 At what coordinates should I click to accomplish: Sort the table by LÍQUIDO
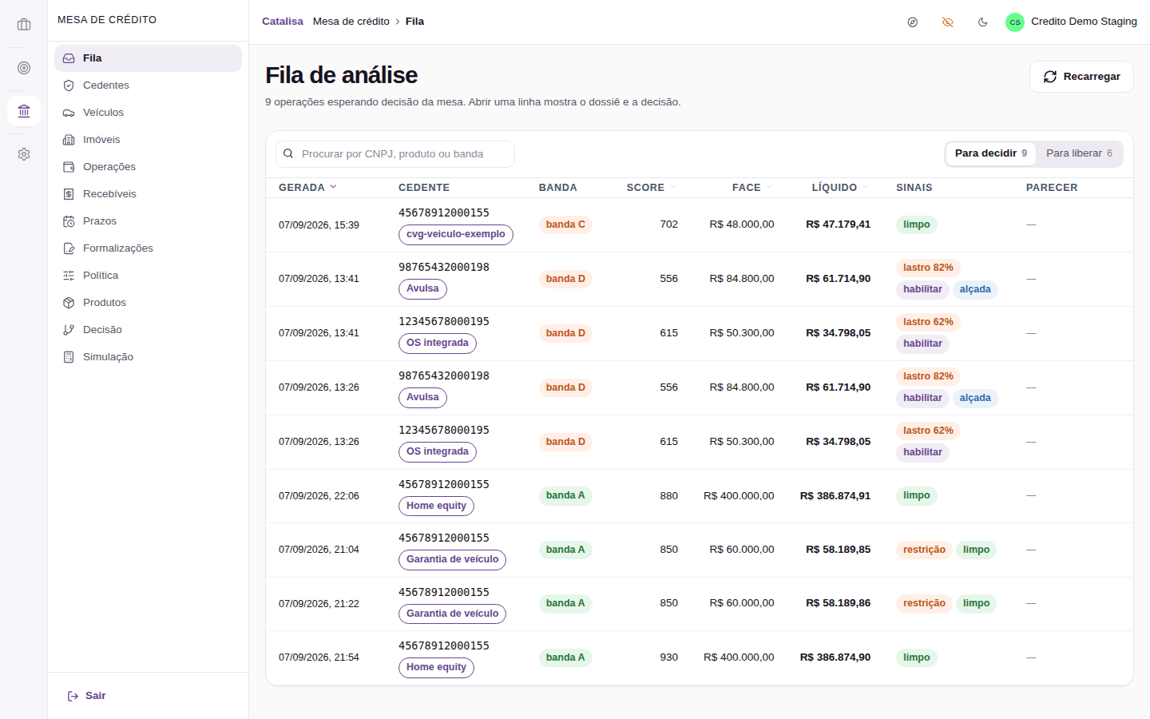pos(841,188)
